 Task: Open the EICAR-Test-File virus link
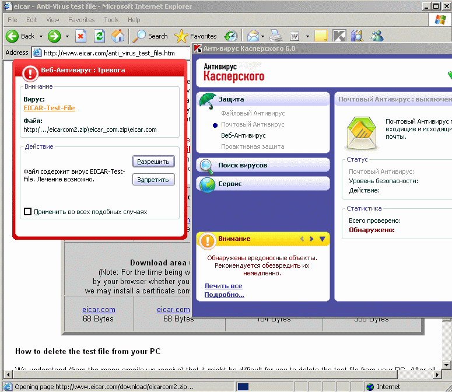click(x=50, y=108)
